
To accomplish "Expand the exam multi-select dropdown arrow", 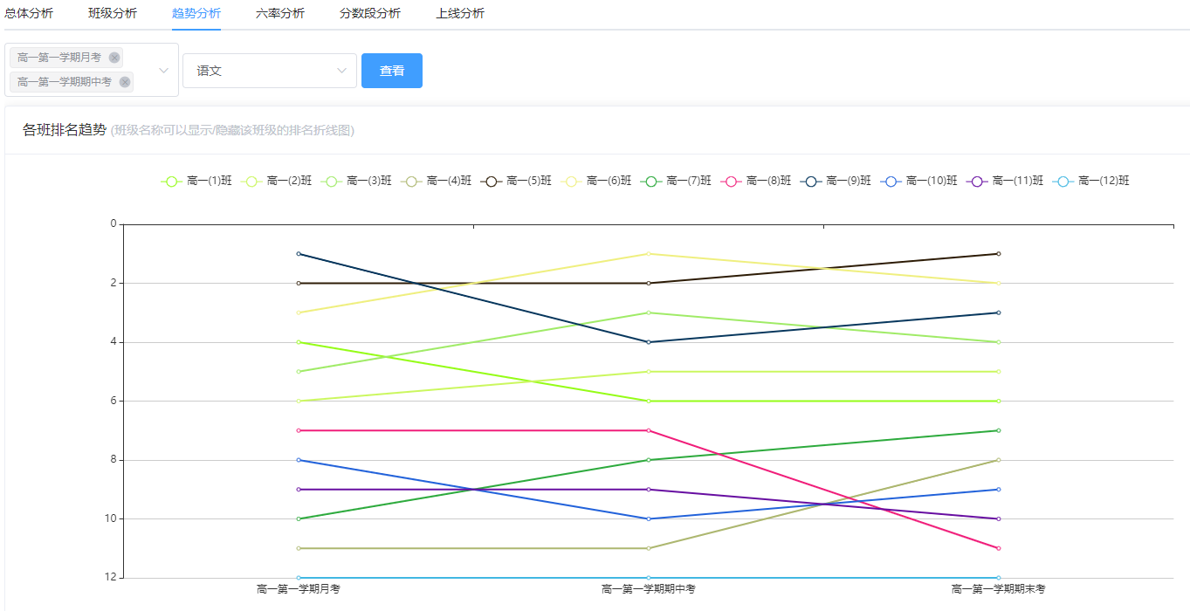I will pyautogui.click(x=163, y=70).
